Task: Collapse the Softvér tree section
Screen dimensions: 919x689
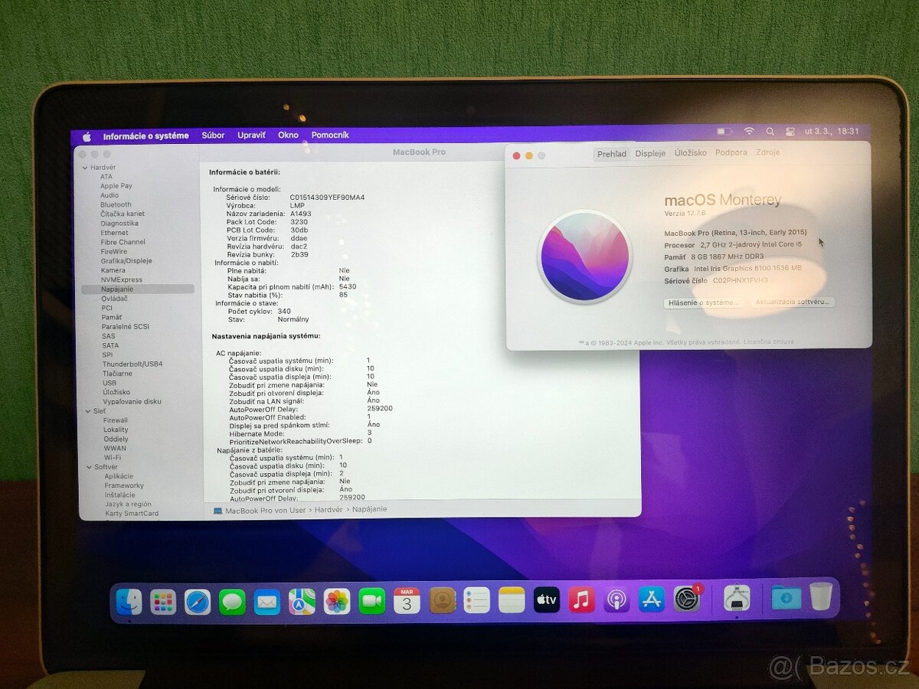Action: pos(88,466)
